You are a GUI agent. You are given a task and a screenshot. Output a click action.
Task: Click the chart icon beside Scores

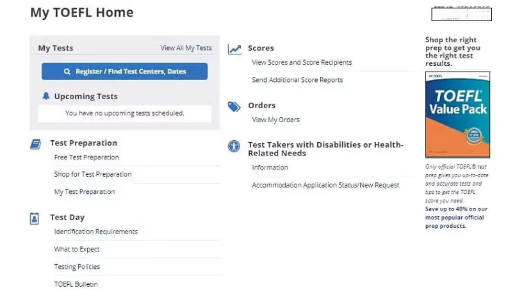234,49
